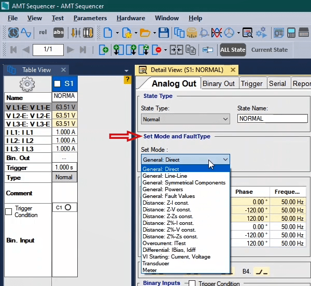Click the red delete state icon
The width and height of the screenshot is (311, 286).
157,50
